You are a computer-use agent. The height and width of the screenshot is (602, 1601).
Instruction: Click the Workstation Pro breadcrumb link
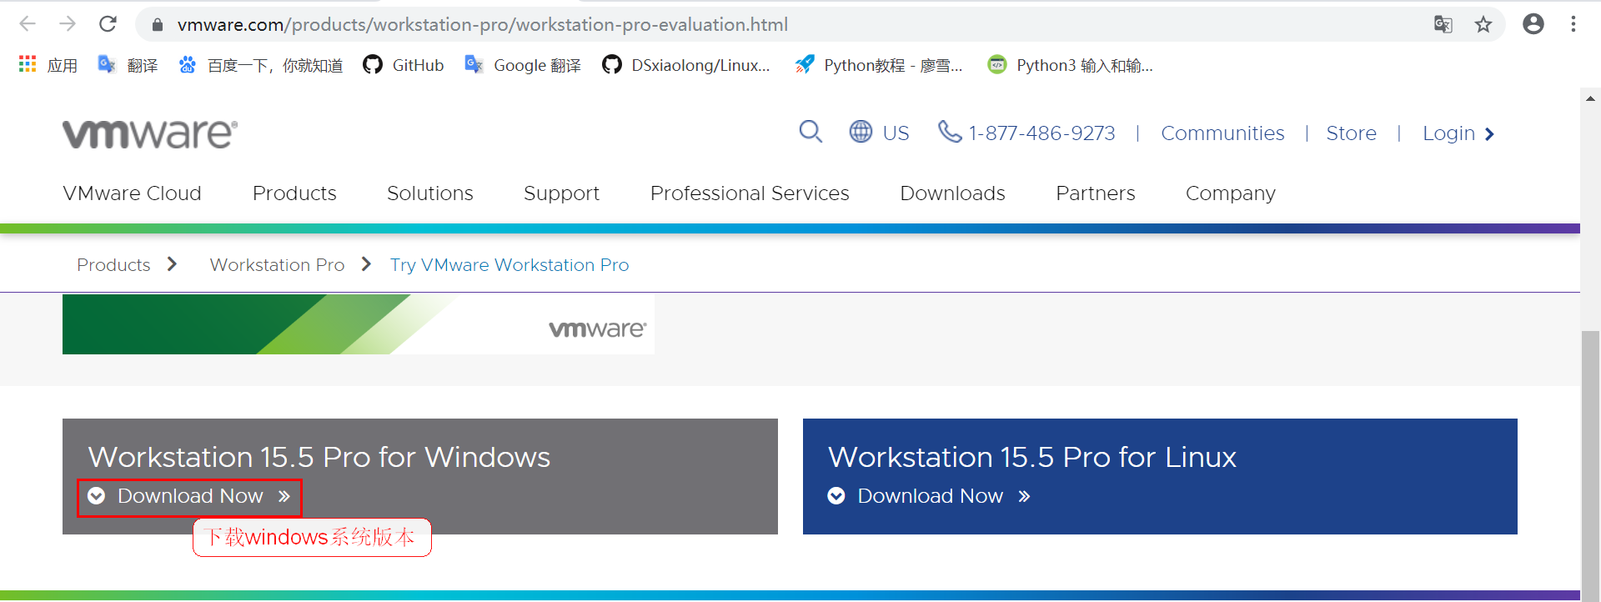click(x=277, y=265)
